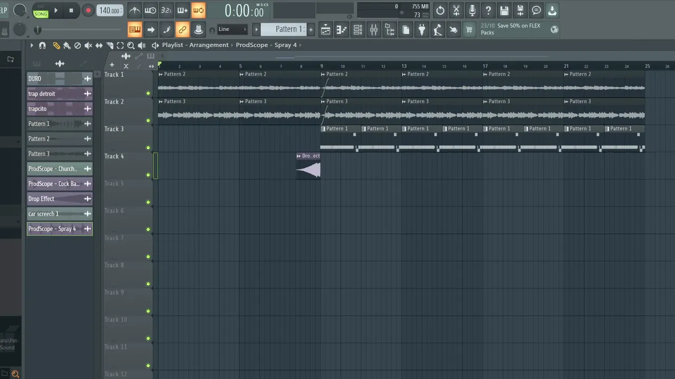675x379 pixels.
Task: Open help with question mark icon
Action: tap(488, 10)
